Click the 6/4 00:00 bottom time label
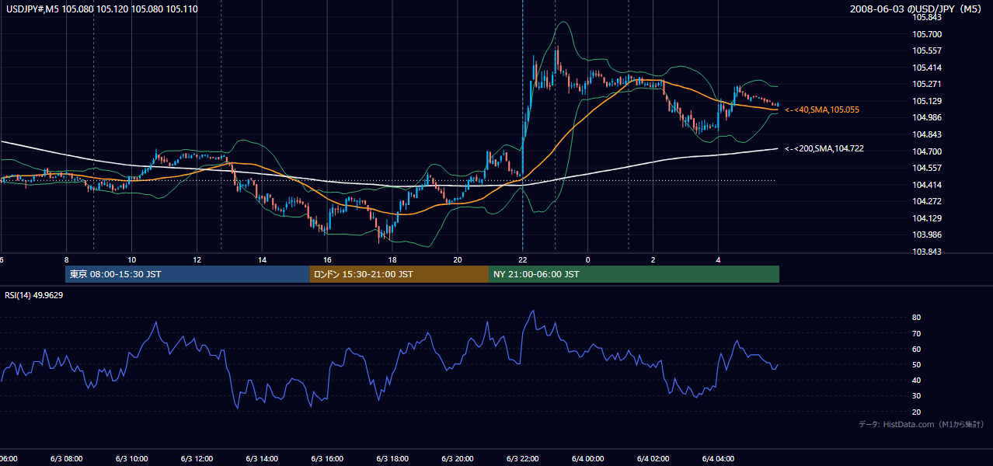Viewport: 993px width, 466px height. (588, 459)
